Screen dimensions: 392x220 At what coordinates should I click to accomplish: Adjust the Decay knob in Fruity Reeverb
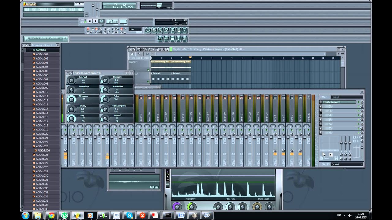point(71,109)
